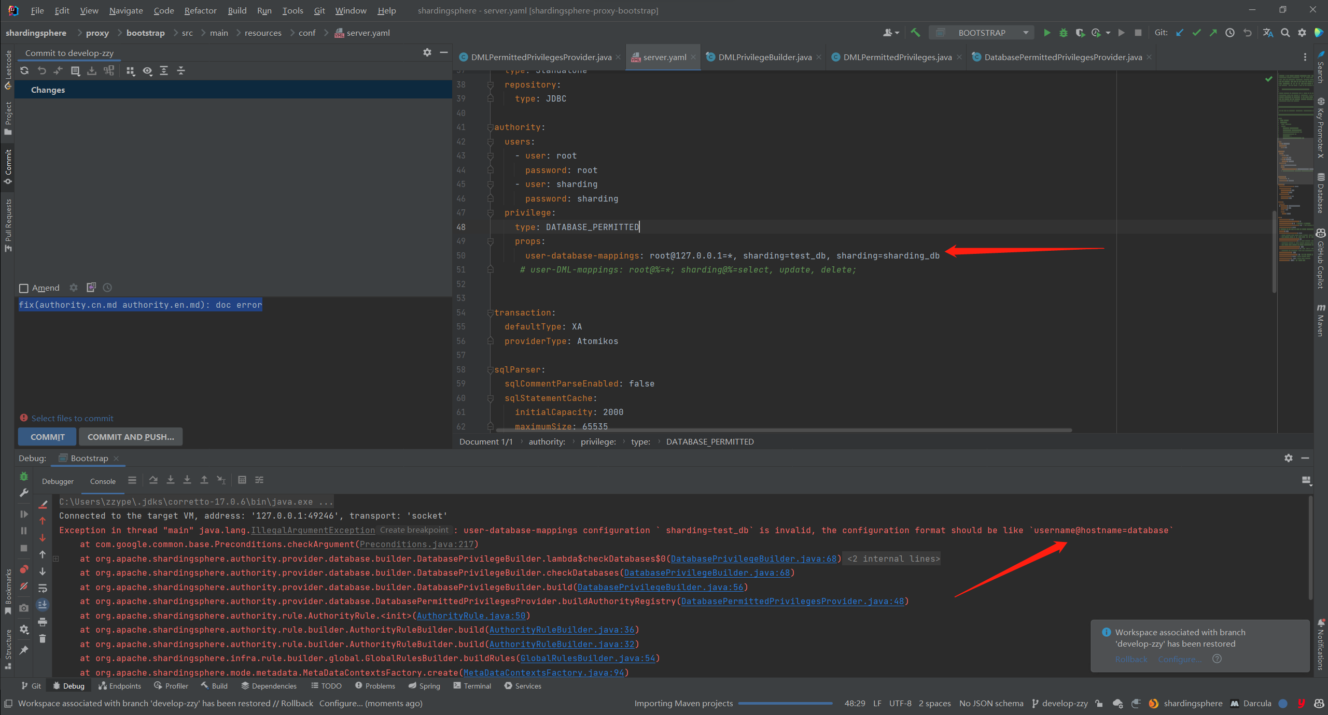Toggle the preview diff eye icon

pyautogui.click(x=147, y=71)
